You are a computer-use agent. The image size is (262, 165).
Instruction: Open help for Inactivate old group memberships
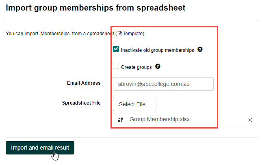coord(200,49)
